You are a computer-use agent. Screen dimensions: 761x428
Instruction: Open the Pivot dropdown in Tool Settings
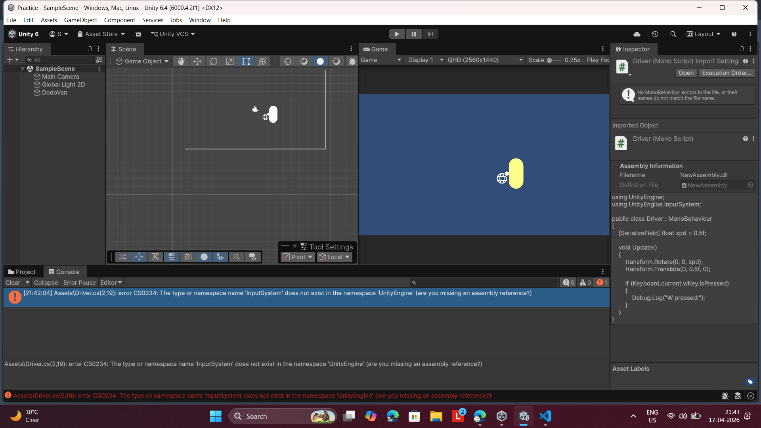click(x=298, y=257)
